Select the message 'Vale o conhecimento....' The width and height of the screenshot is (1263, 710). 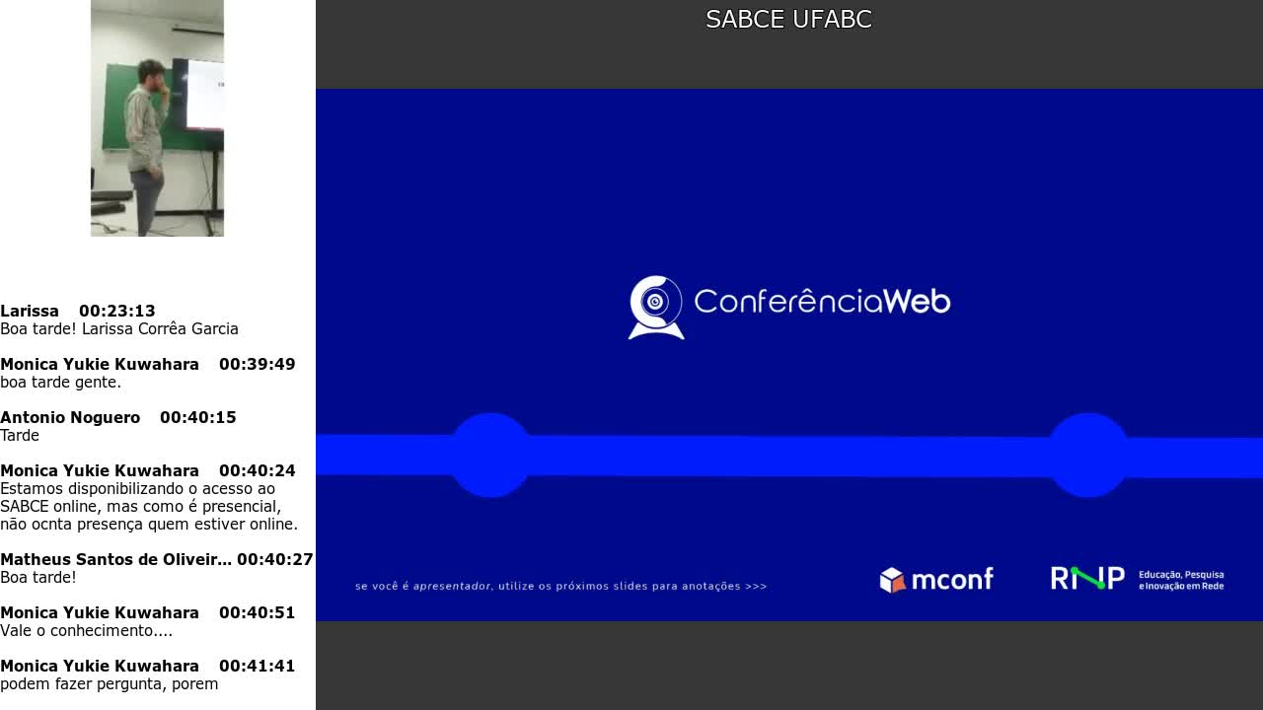tap(87, 631)
